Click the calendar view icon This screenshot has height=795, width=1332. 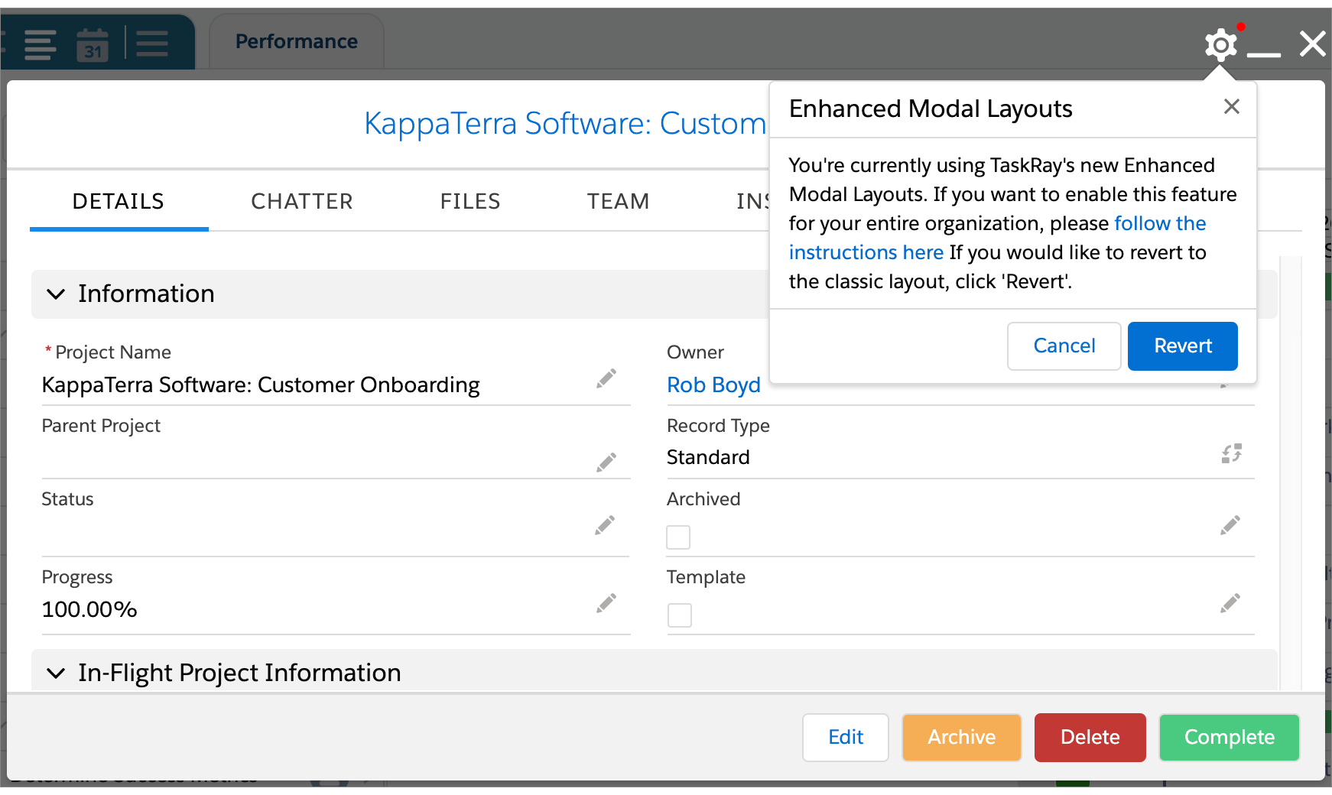93,44
